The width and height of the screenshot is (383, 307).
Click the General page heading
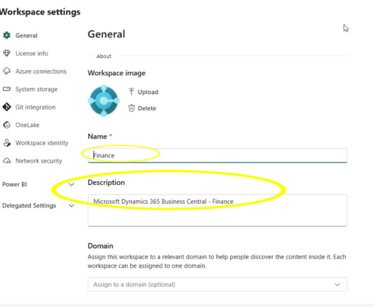pyautogui.click(x=106, y=34)
